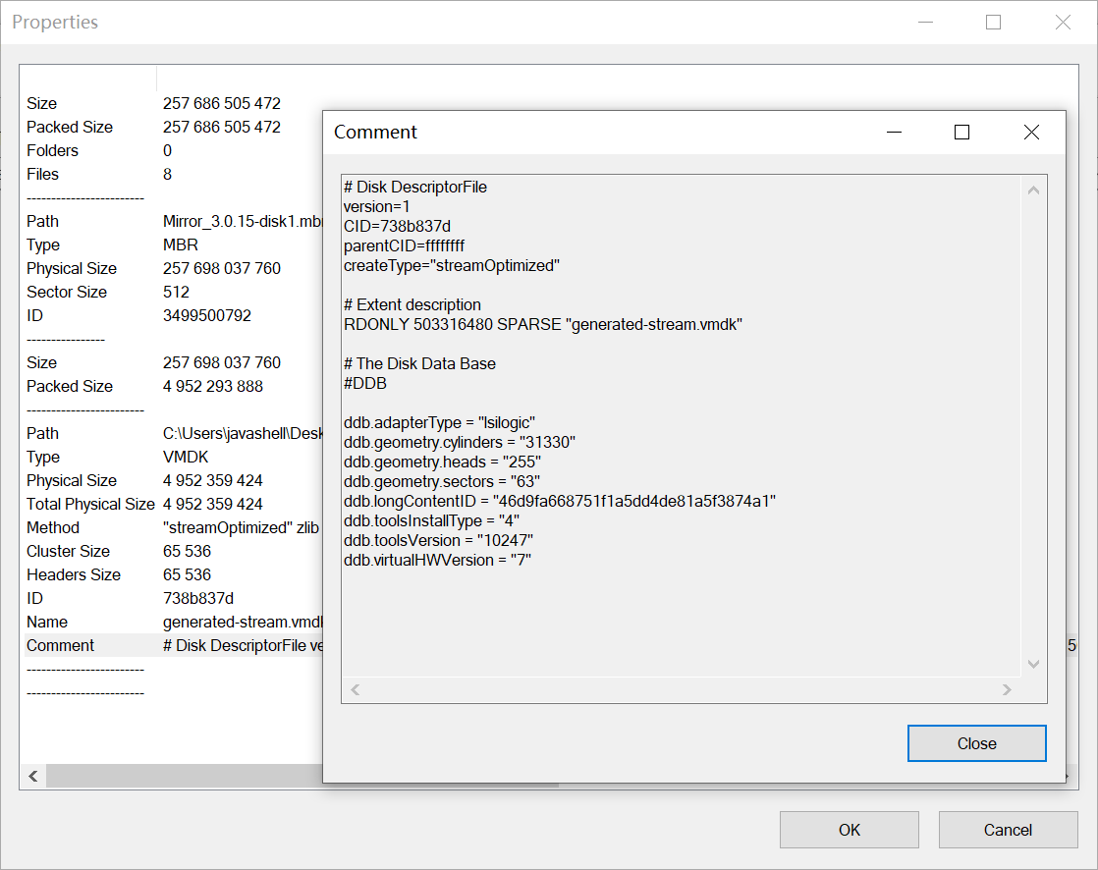Screen dimensions: 1098x870
Task: Click OK in the Properties window
Action: (850, 830)
